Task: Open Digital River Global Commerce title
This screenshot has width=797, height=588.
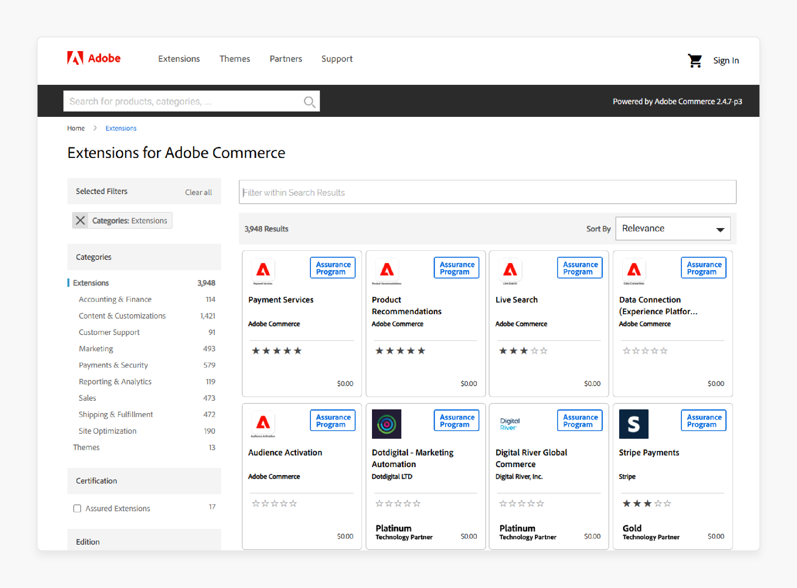Action: [x=531, y=458]
